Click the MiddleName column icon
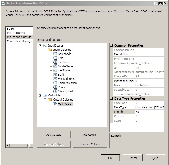This screenshot has height=165, width=169. 55,66
